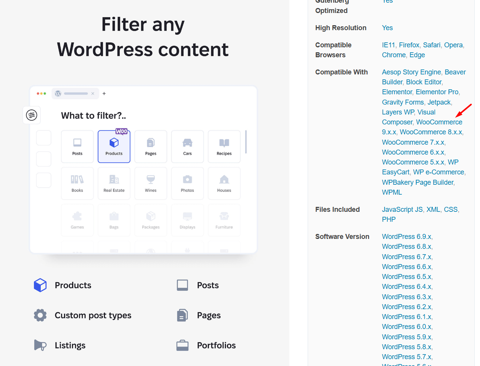Open the WordPress 6.0.x link
Screen dimensions: 480x366
coord(406,327)
